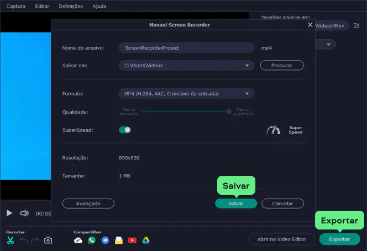The image size is (367, 251).
Task: Turn off the SuperSpeed toggle
Action: [x=125, y=130]
